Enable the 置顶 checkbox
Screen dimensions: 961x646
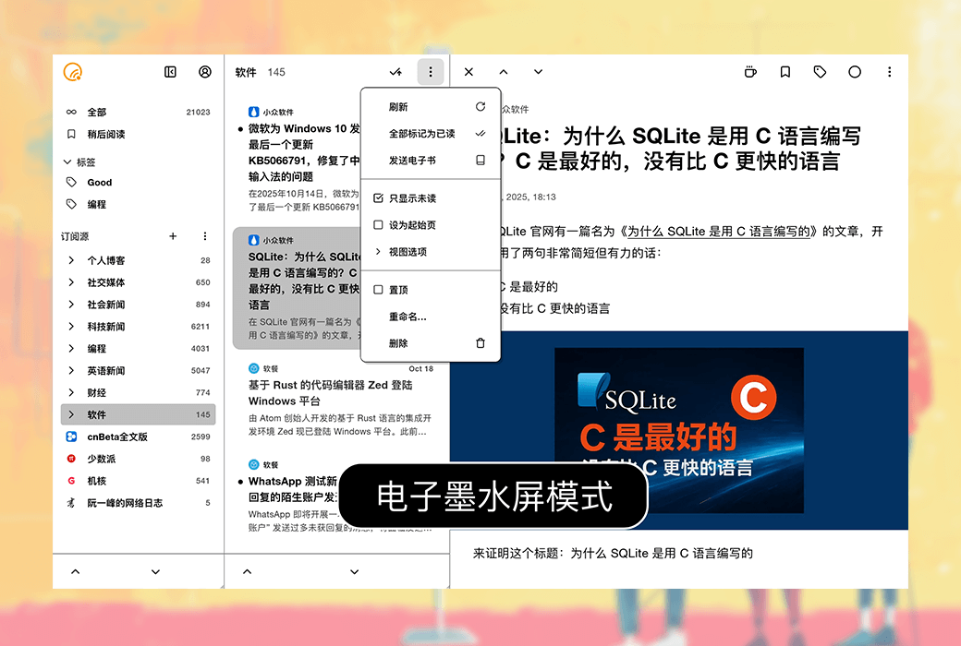coord(378,290)
